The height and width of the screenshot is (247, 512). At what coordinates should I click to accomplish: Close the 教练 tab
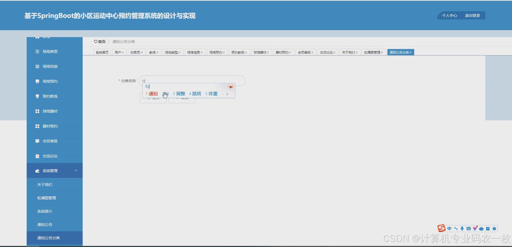(x=157, y=52)
